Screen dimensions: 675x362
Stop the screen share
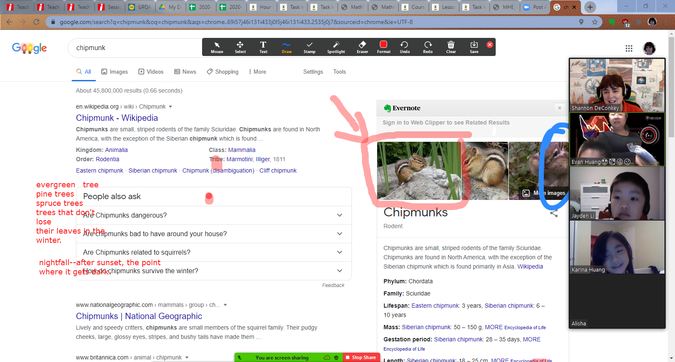(361, 357)
